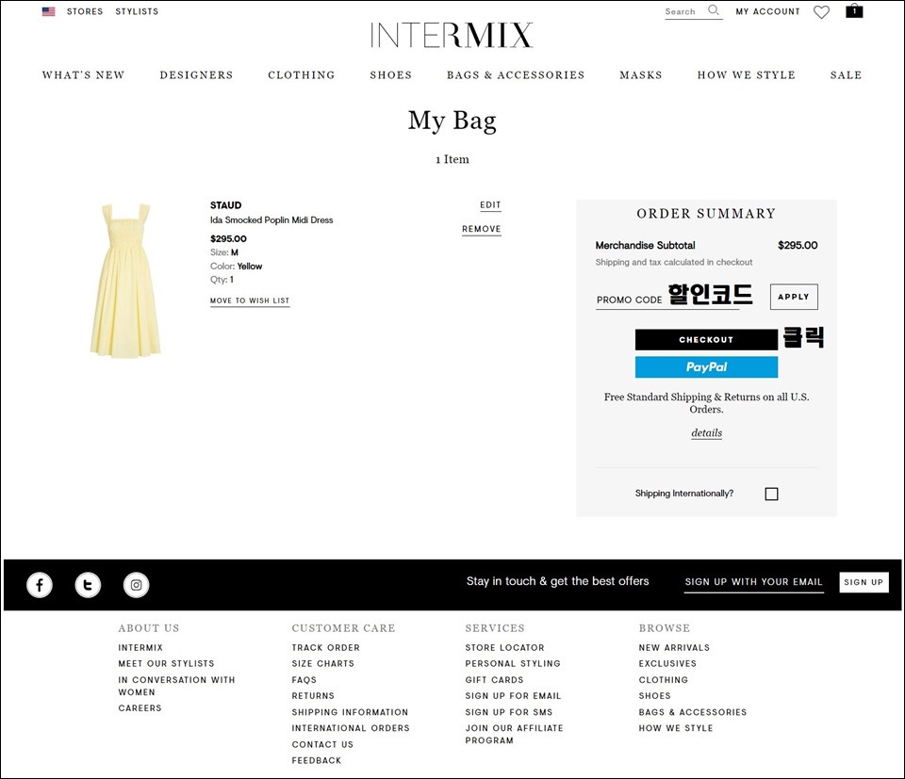Open the Returns footer link
Image resolution: width=905 pixels, height=779 pixels.
(x=313, y=696)
